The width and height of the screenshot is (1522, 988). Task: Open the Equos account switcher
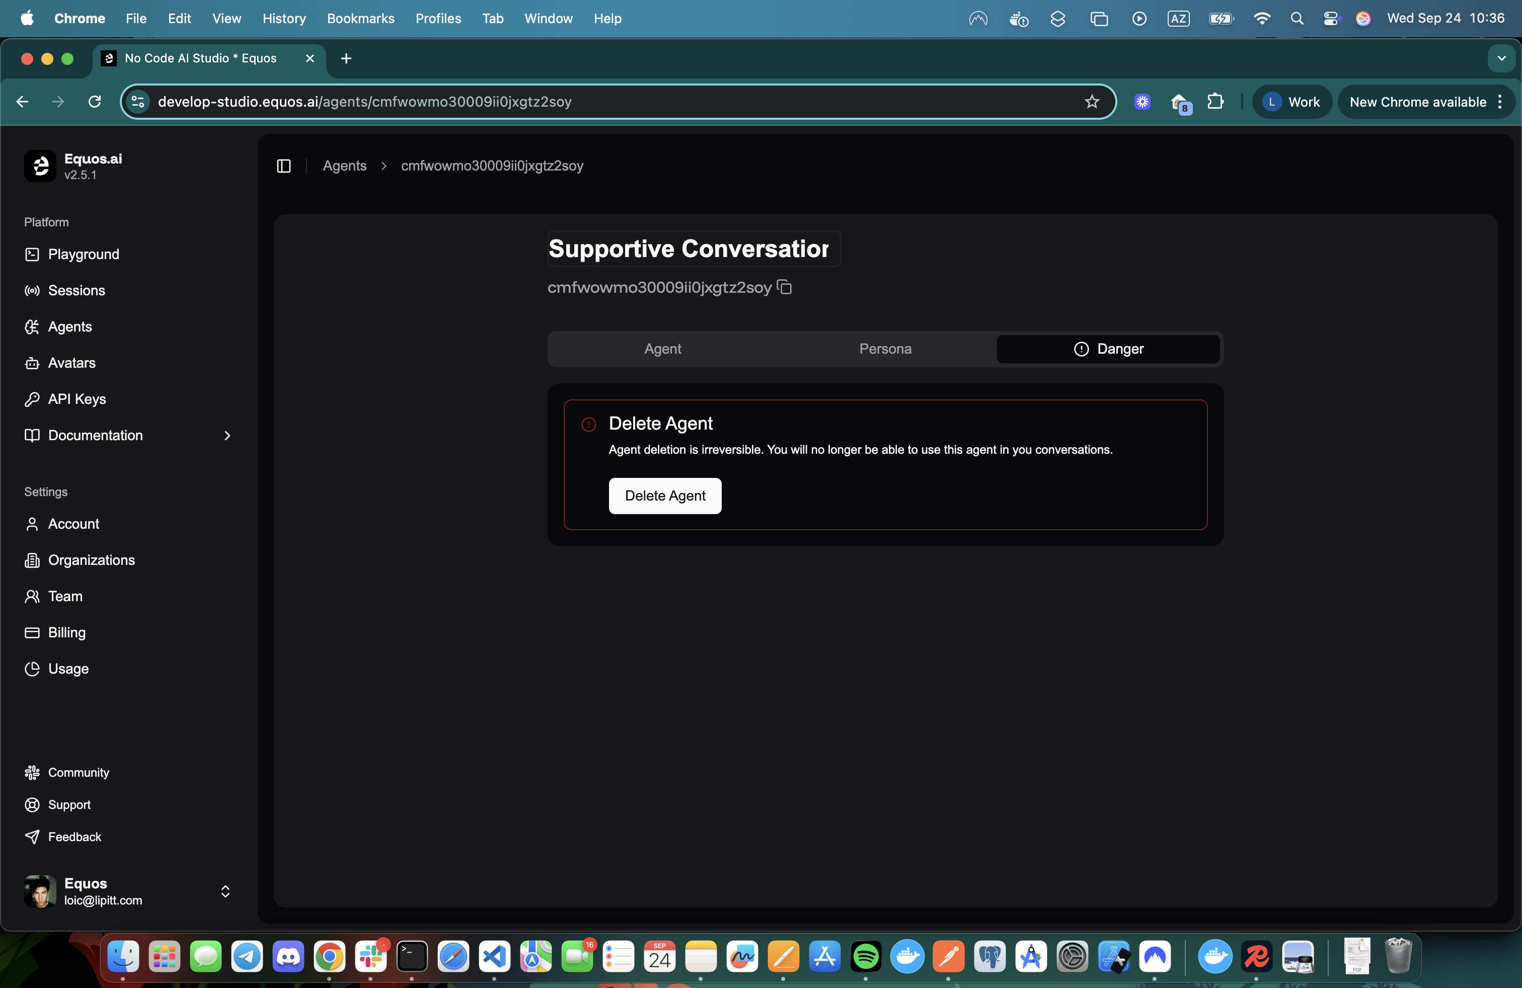pos(224,891)
